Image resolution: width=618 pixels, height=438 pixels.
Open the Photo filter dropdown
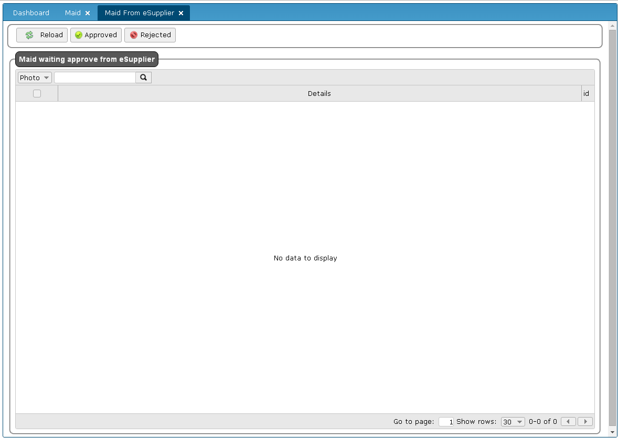coord(35,78)
